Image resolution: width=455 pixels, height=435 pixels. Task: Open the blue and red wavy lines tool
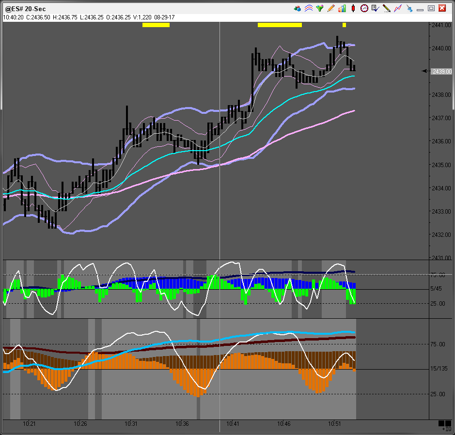309,8
